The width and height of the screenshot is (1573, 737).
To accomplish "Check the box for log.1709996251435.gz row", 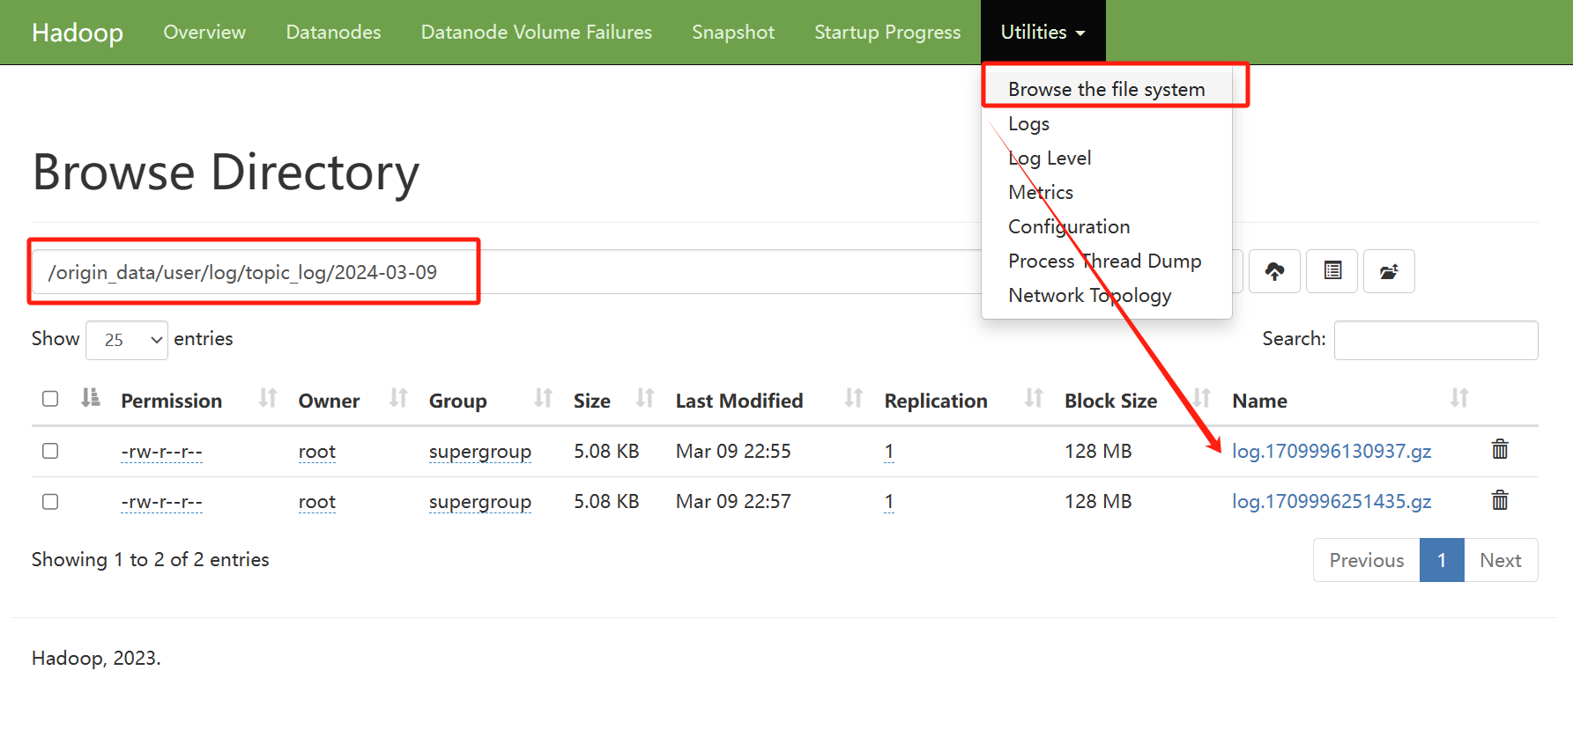I will pyautogui.click(x=50, y=502).
